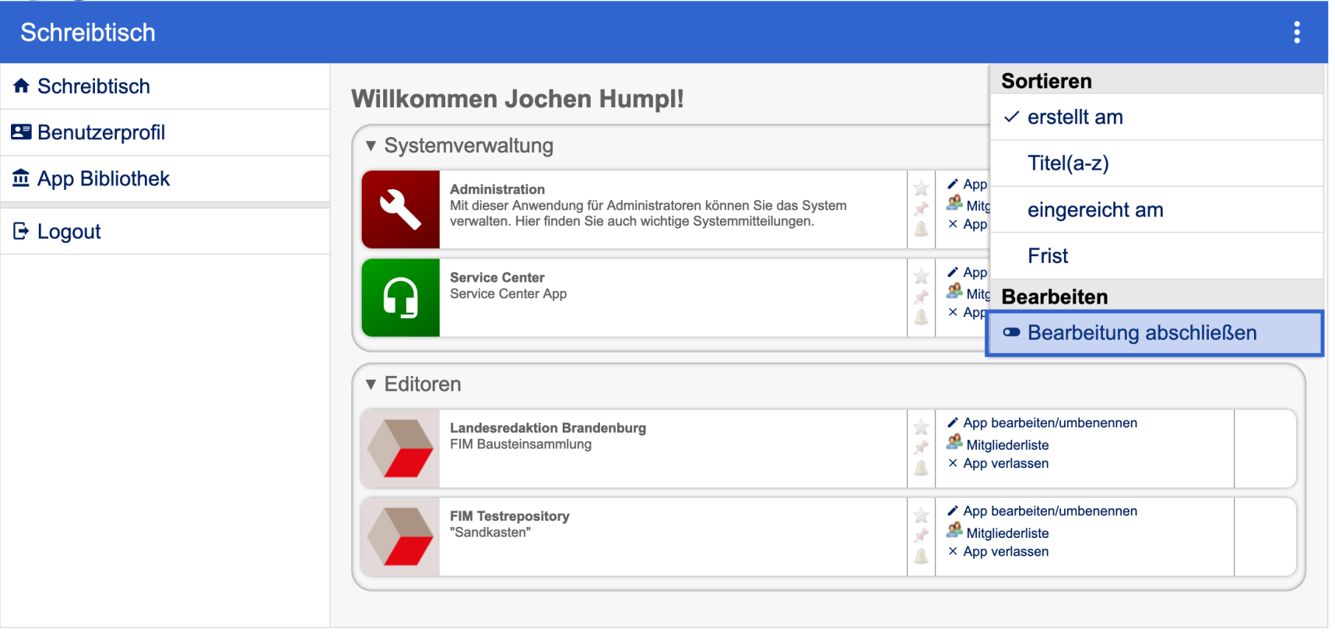Click the pin icon for FIM Testrepository
This screenshot has width=1335, height=639.
921,535
